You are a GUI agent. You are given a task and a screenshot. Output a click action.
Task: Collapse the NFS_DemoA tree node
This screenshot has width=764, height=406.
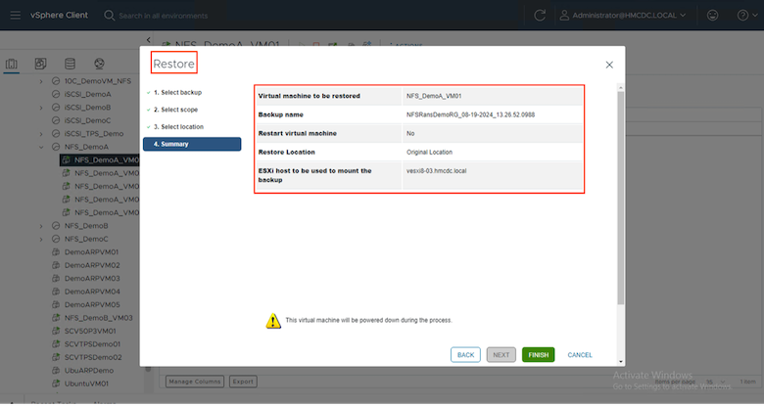point(41,147)
